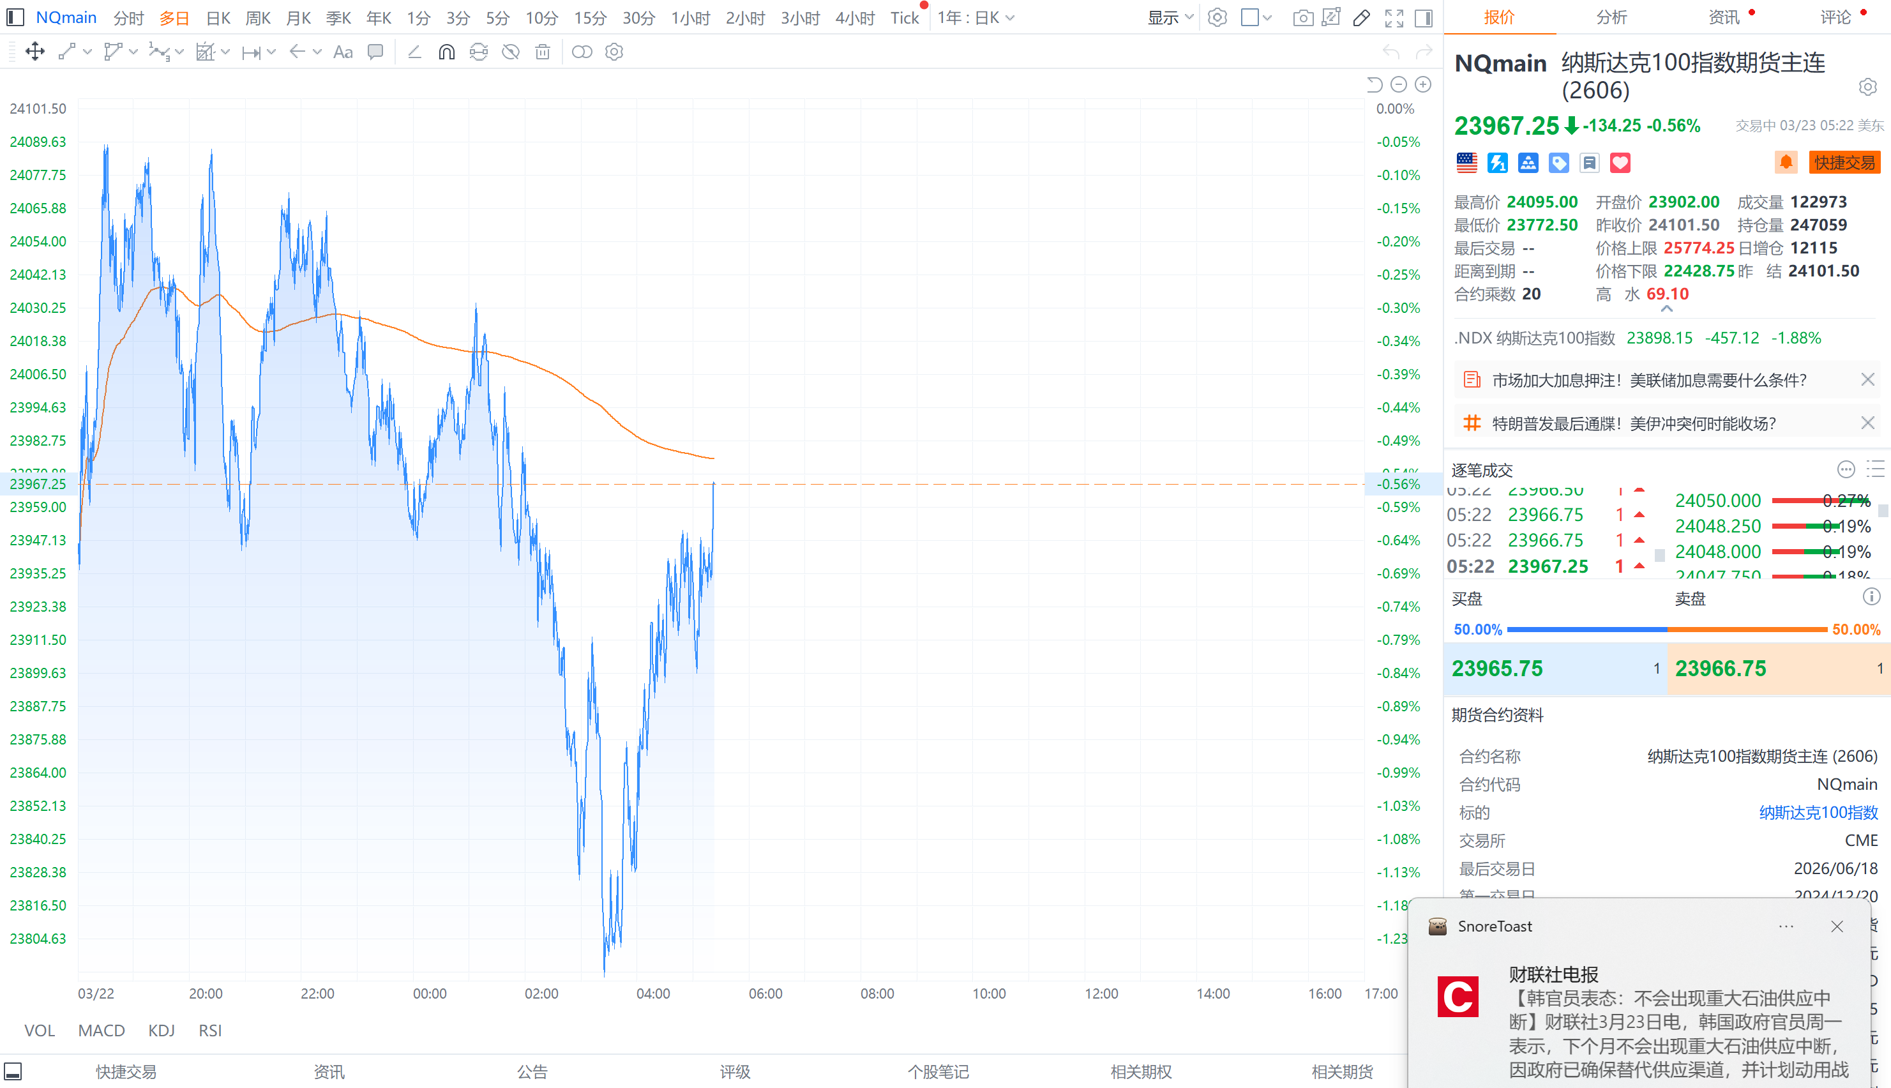Add a comment bubble annotation

[375, 52]
